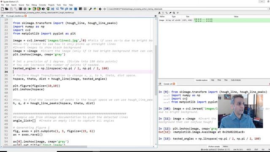Run the file with the green play icon

click(30, 9)
